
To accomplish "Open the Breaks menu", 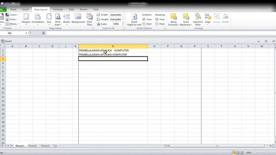I will coord(66,19).
